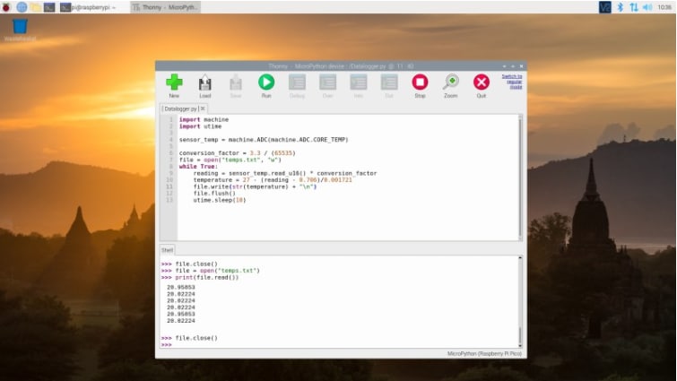This screenshot has height=381, width=677.
Task: Open the File Manager from the taskbar
Action: point(35,7)
